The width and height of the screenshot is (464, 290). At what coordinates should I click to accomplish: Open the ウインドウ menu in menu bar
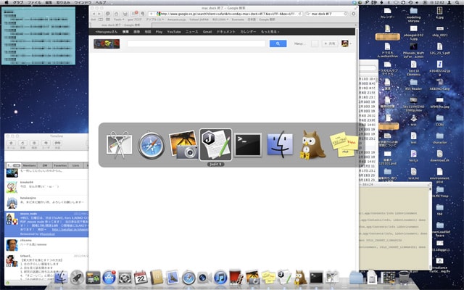[83, 2]
